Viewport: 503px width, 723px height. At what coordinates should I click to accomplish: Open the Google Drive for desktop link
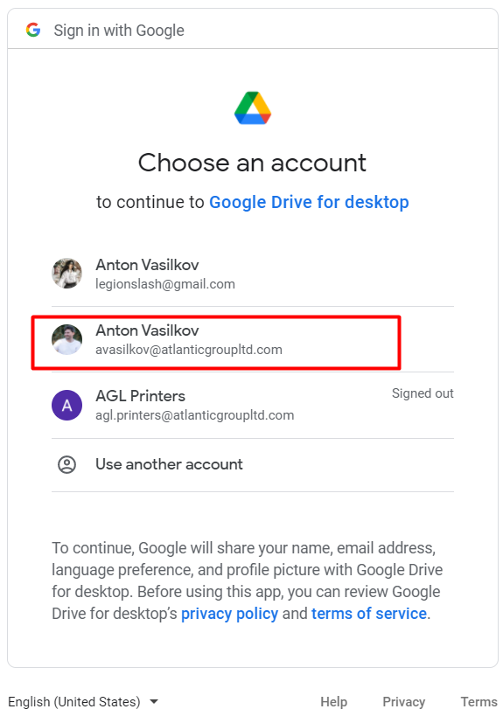[x=309, y=203]
